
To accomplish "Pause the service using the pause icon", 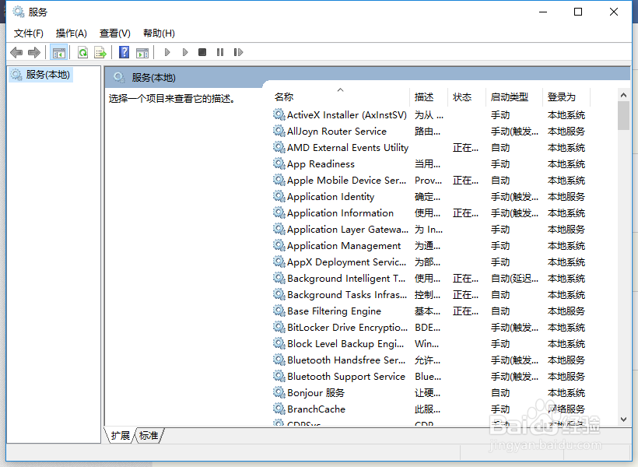I will point(220,52).
